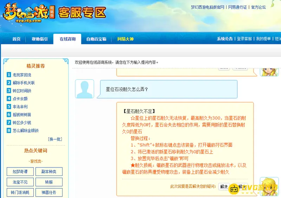Open the 网易通行证 link
The width and height of the screenshot is (281, 198).
[237, 7]
